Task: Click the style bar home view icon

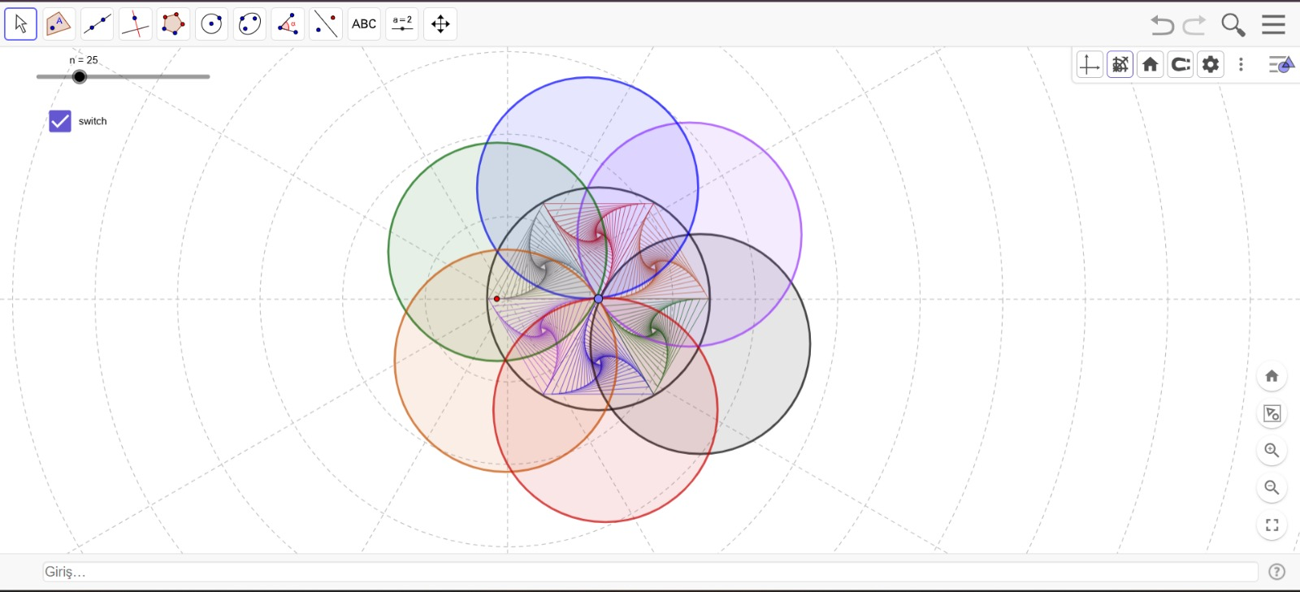Action: point(1150,65)
